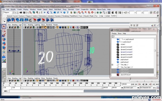Select the Paint Selection tool
The image size is (162, 101).
tap(4, 35)
